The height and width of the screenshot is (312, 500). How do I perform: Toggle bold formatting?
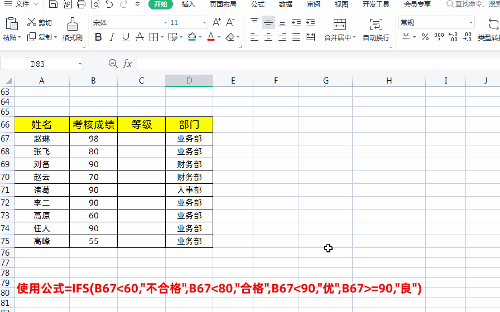pos(98,37)
